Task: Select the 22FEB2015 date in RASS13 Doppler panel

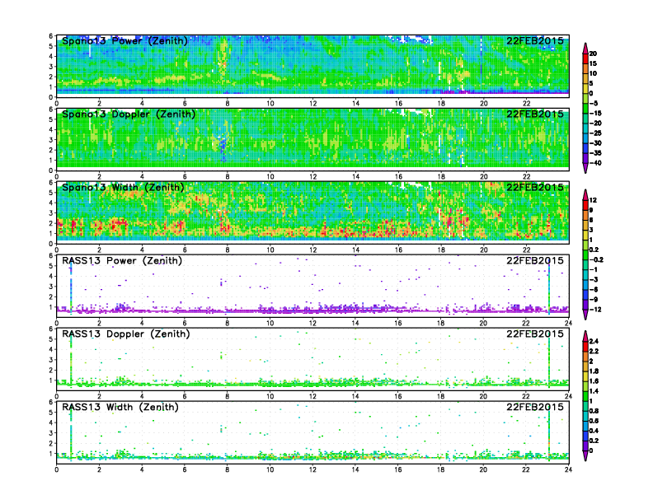Action: pos(535,334)
